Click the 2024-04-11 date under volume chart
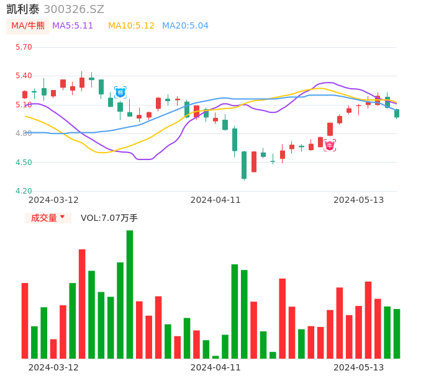The width and height of the screenshot is (426, 376). [x=215, y=367]
